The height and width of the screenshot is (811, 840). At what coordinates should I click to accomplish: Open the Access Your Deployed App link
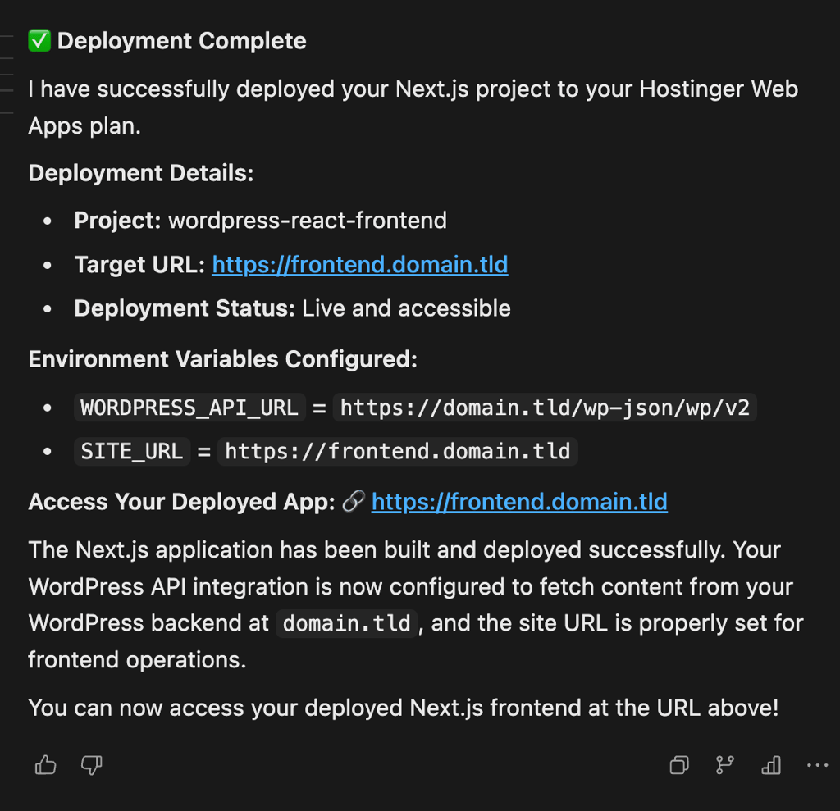click(x=519, y=502)
